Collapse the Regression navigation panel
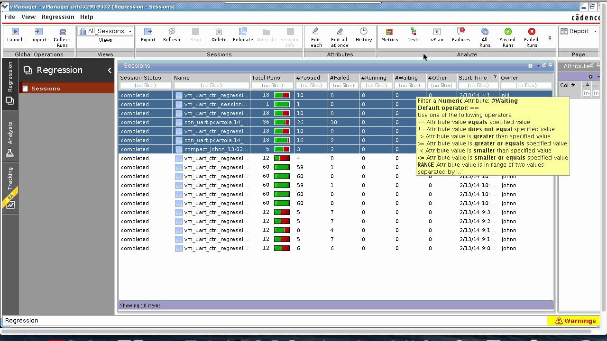The height and width of the screenshot is (341, 607). 110,70
